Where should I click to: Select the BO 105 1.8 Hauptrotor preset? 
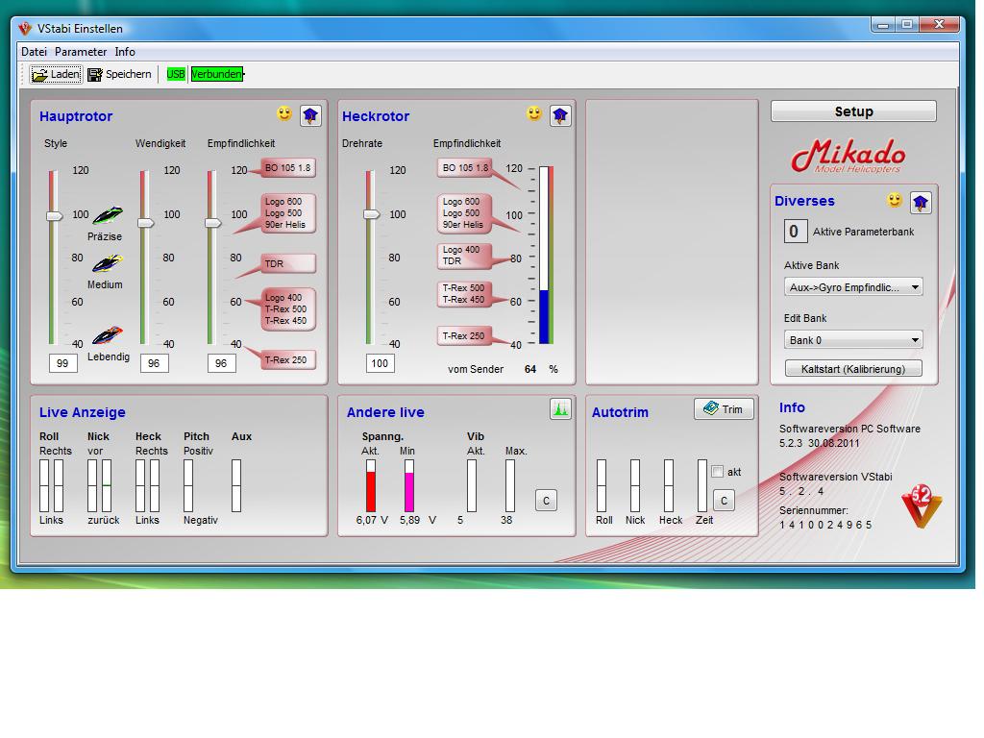(287, 168)
